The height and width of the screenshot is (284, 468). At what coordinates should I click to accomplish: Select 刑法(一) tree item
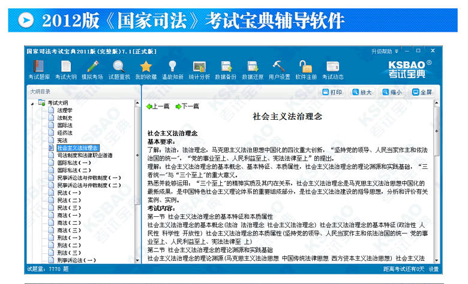(69, 238)
